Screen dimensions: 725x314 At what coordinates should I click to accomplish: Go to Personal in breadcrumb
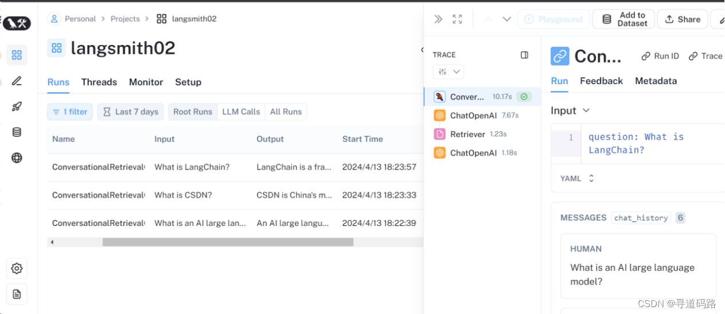click(80, 19)
